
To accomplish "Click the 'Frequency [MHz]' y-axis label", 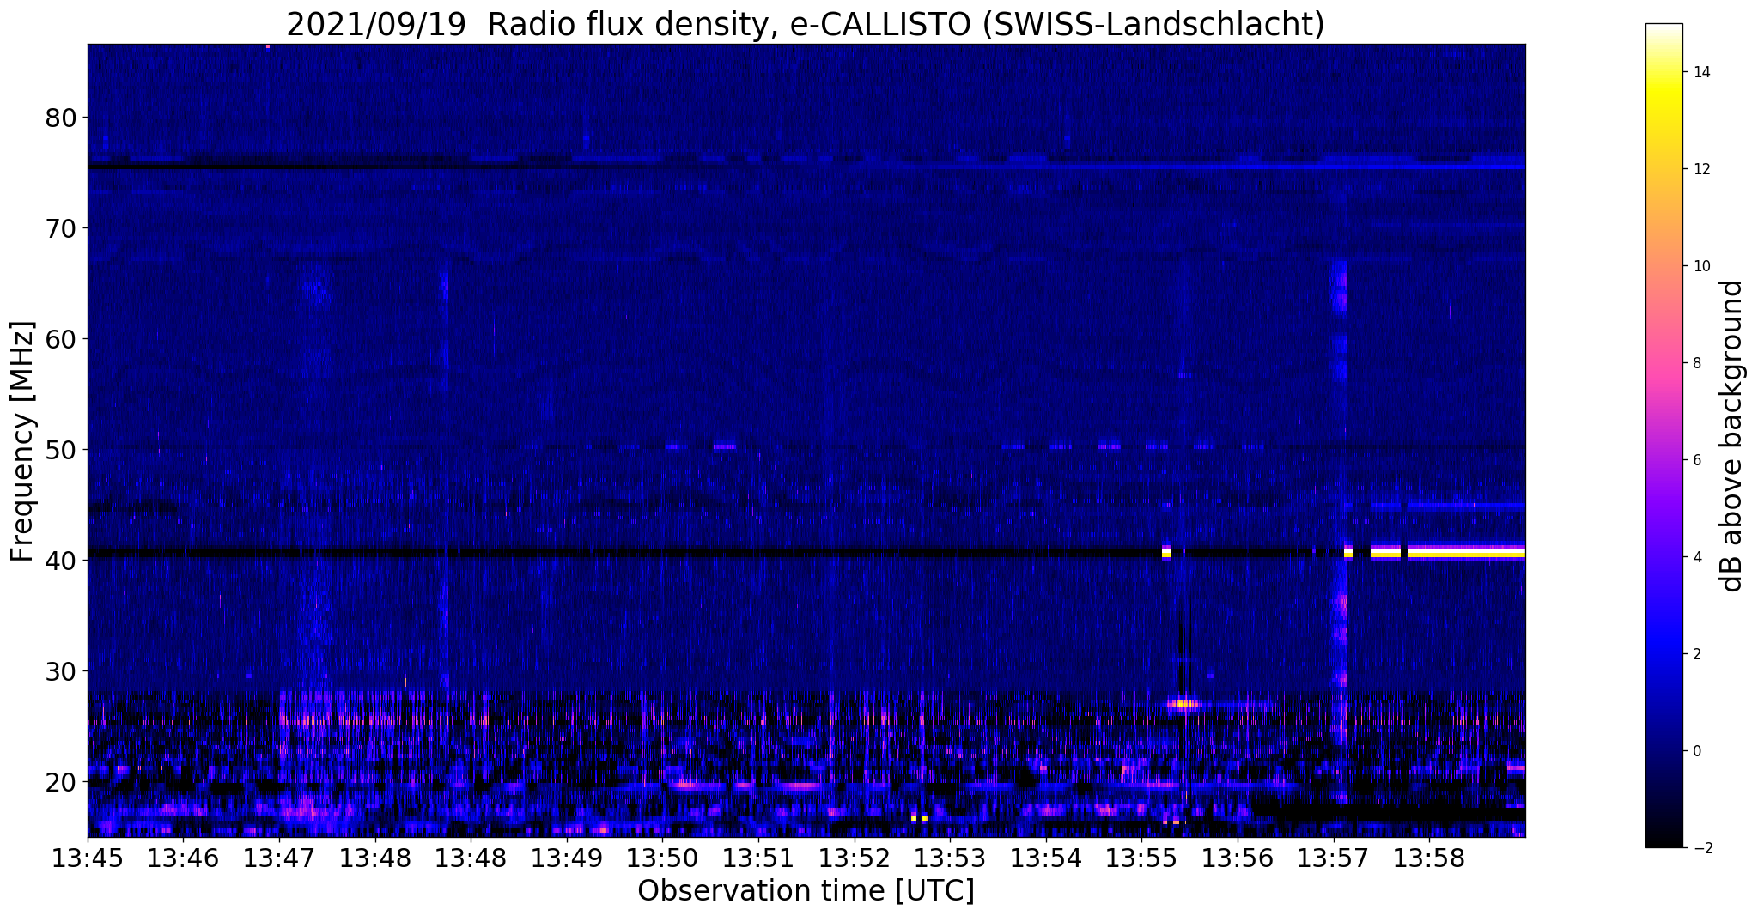I will [23, 441].
